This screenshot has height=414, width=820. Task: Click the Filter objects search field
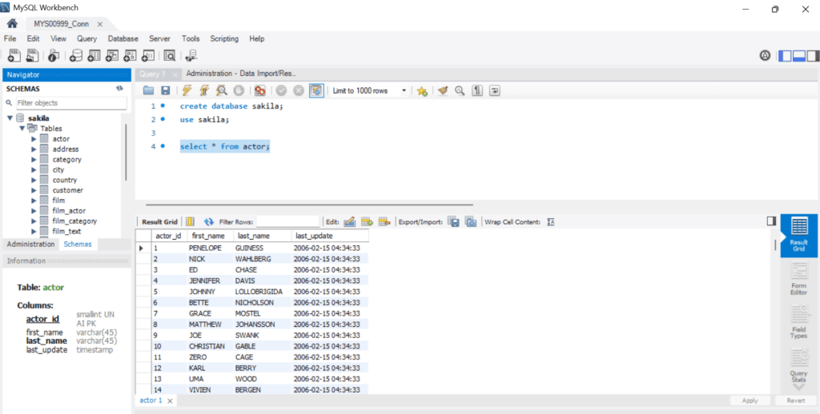point(71,103)
